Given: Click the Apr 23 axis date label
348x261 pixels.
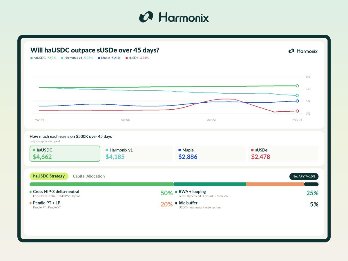Looking at the screenshot, I should 211,119.
